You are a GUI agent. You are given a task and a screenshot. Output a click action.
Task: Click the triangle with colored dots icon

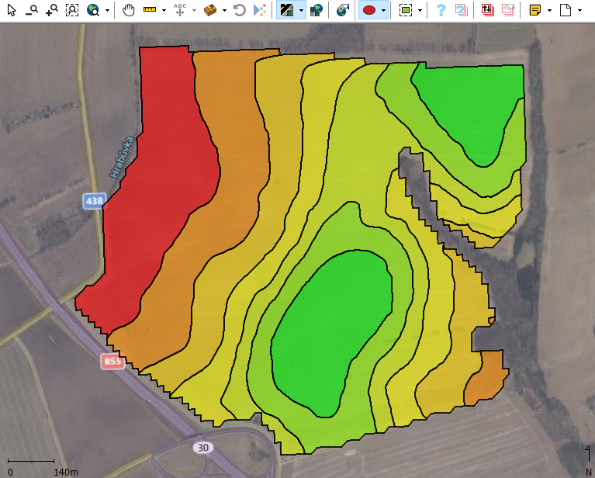coord(260,10)
